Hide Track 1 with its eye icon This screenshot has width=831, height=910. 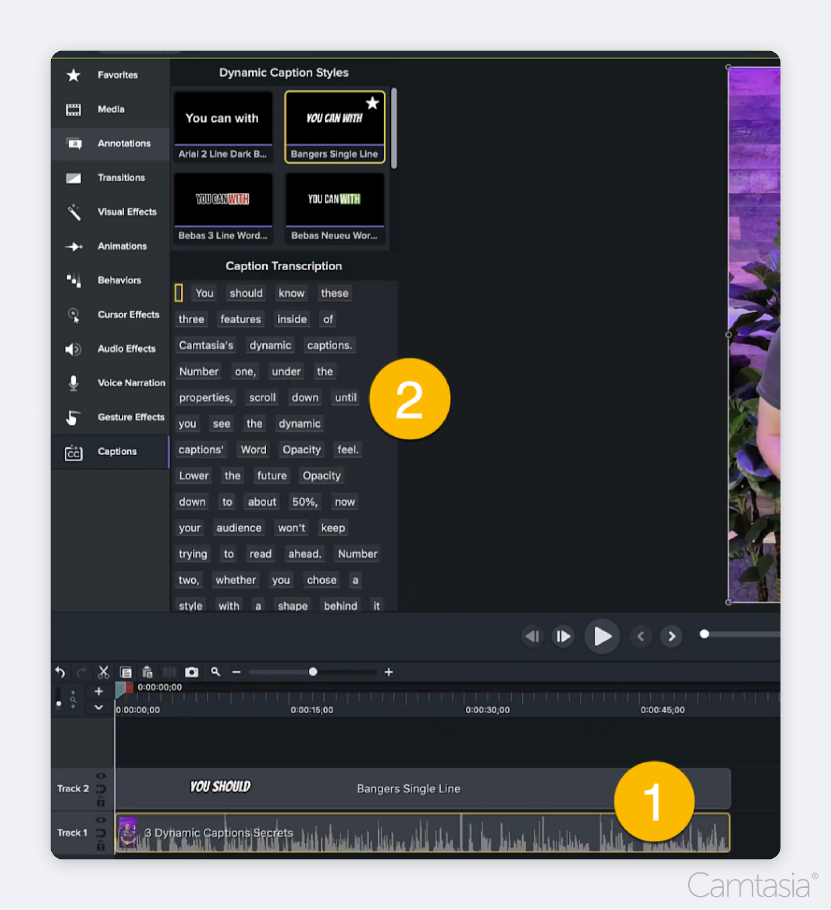pos(101,820)
